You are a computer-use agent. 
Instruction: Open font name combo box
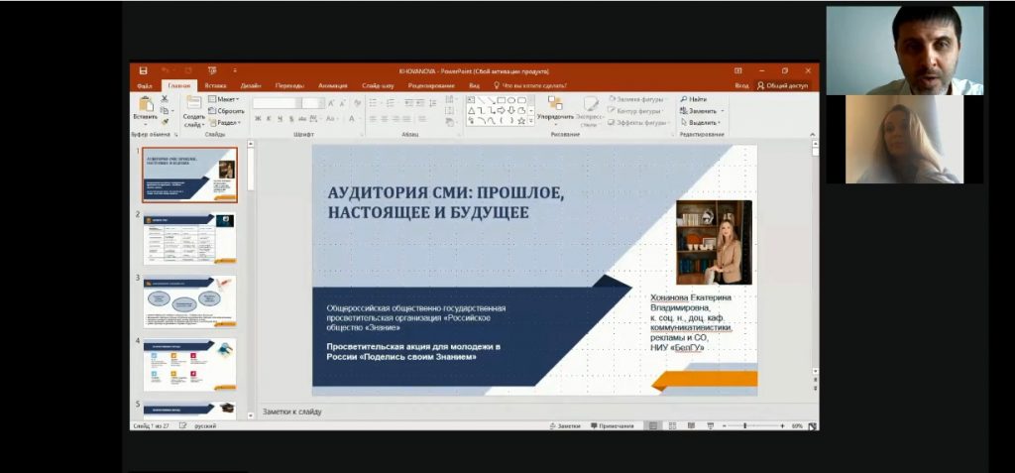pyautogui.click(x=278, y=103)
